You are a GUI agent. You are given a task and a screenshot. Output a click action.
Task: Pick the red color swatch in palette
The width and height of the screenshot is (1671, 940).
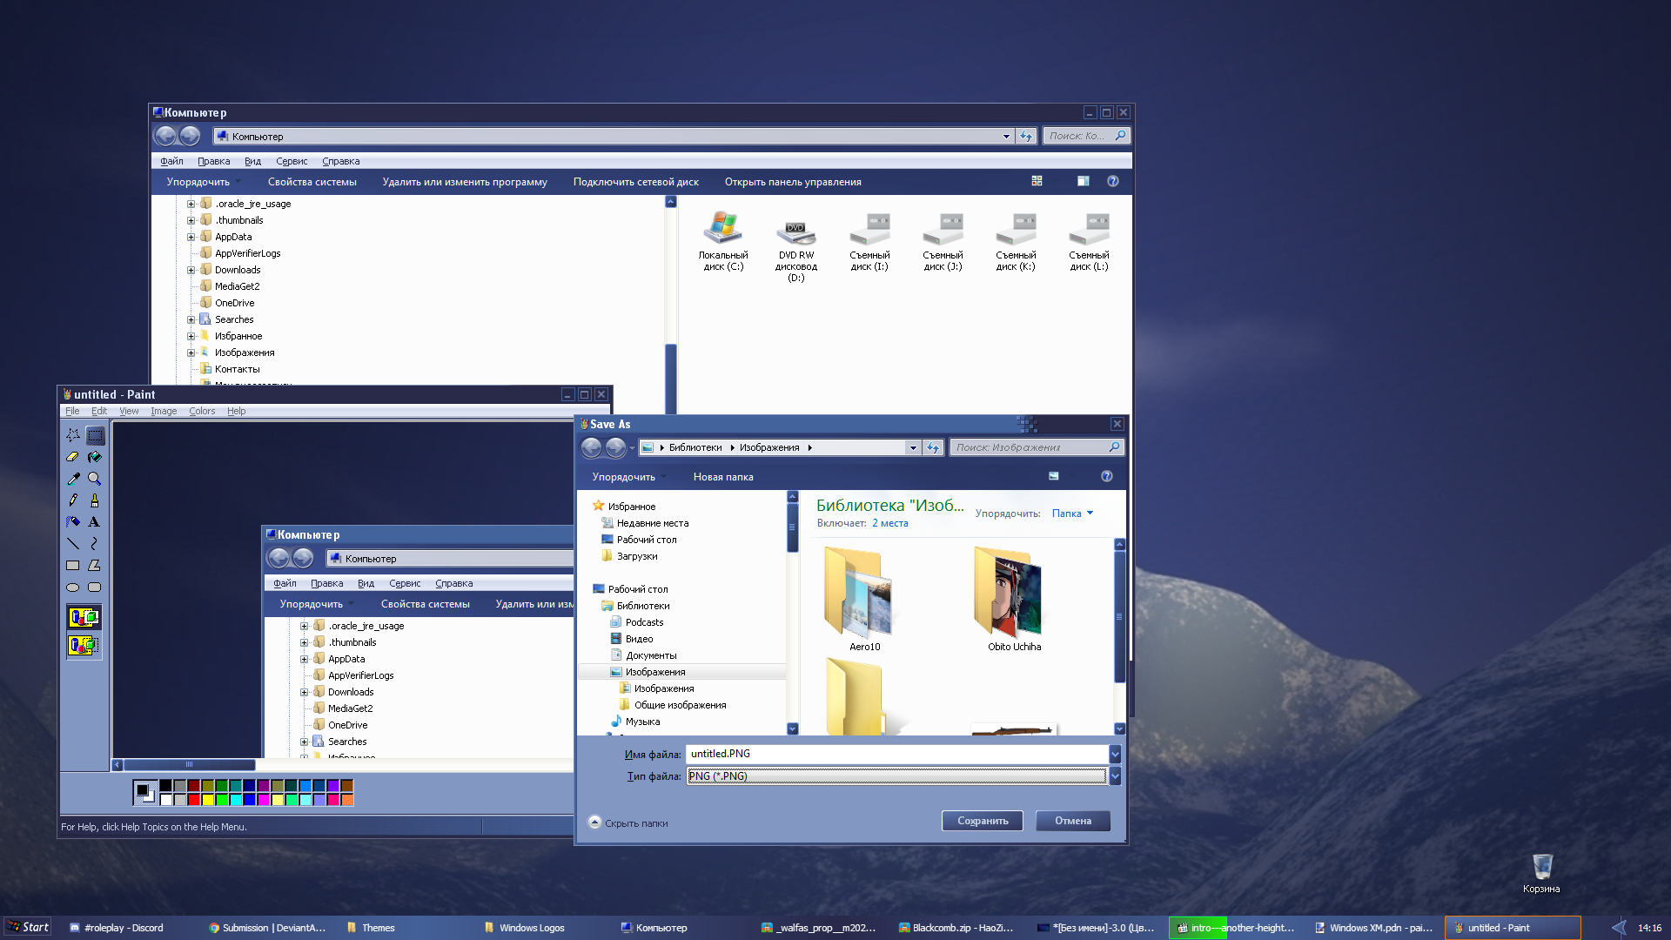pos(194,800)
